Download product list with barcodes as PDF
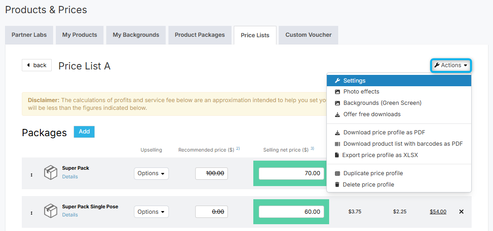493x231 pixels. click(x=399, y=144)
